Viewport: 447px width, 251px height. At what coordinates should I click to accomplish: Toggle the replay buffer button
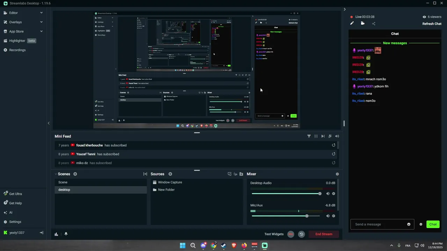301,234
